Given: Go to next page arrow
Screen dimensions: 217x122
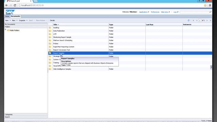Looking at the screenshot, I should [207, 20].
